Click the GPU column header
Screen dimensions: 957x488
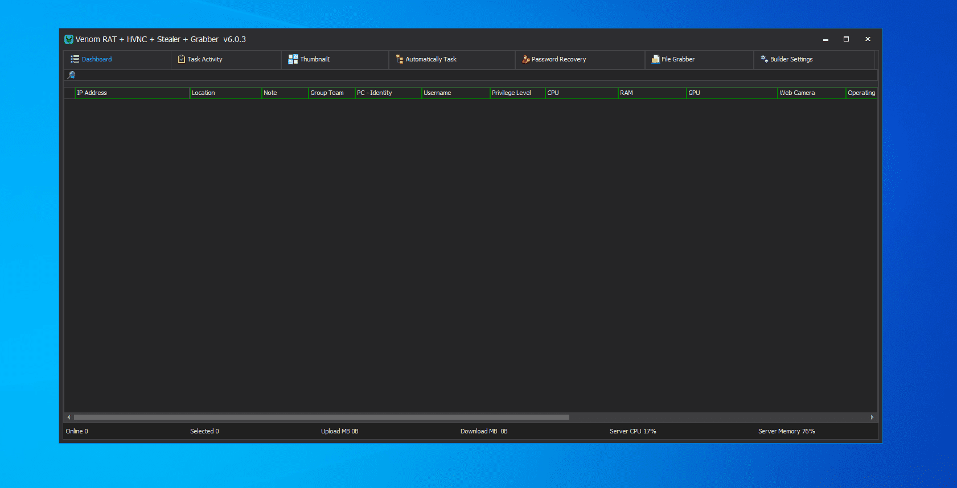pyautogui.click(x=732, y=93)
